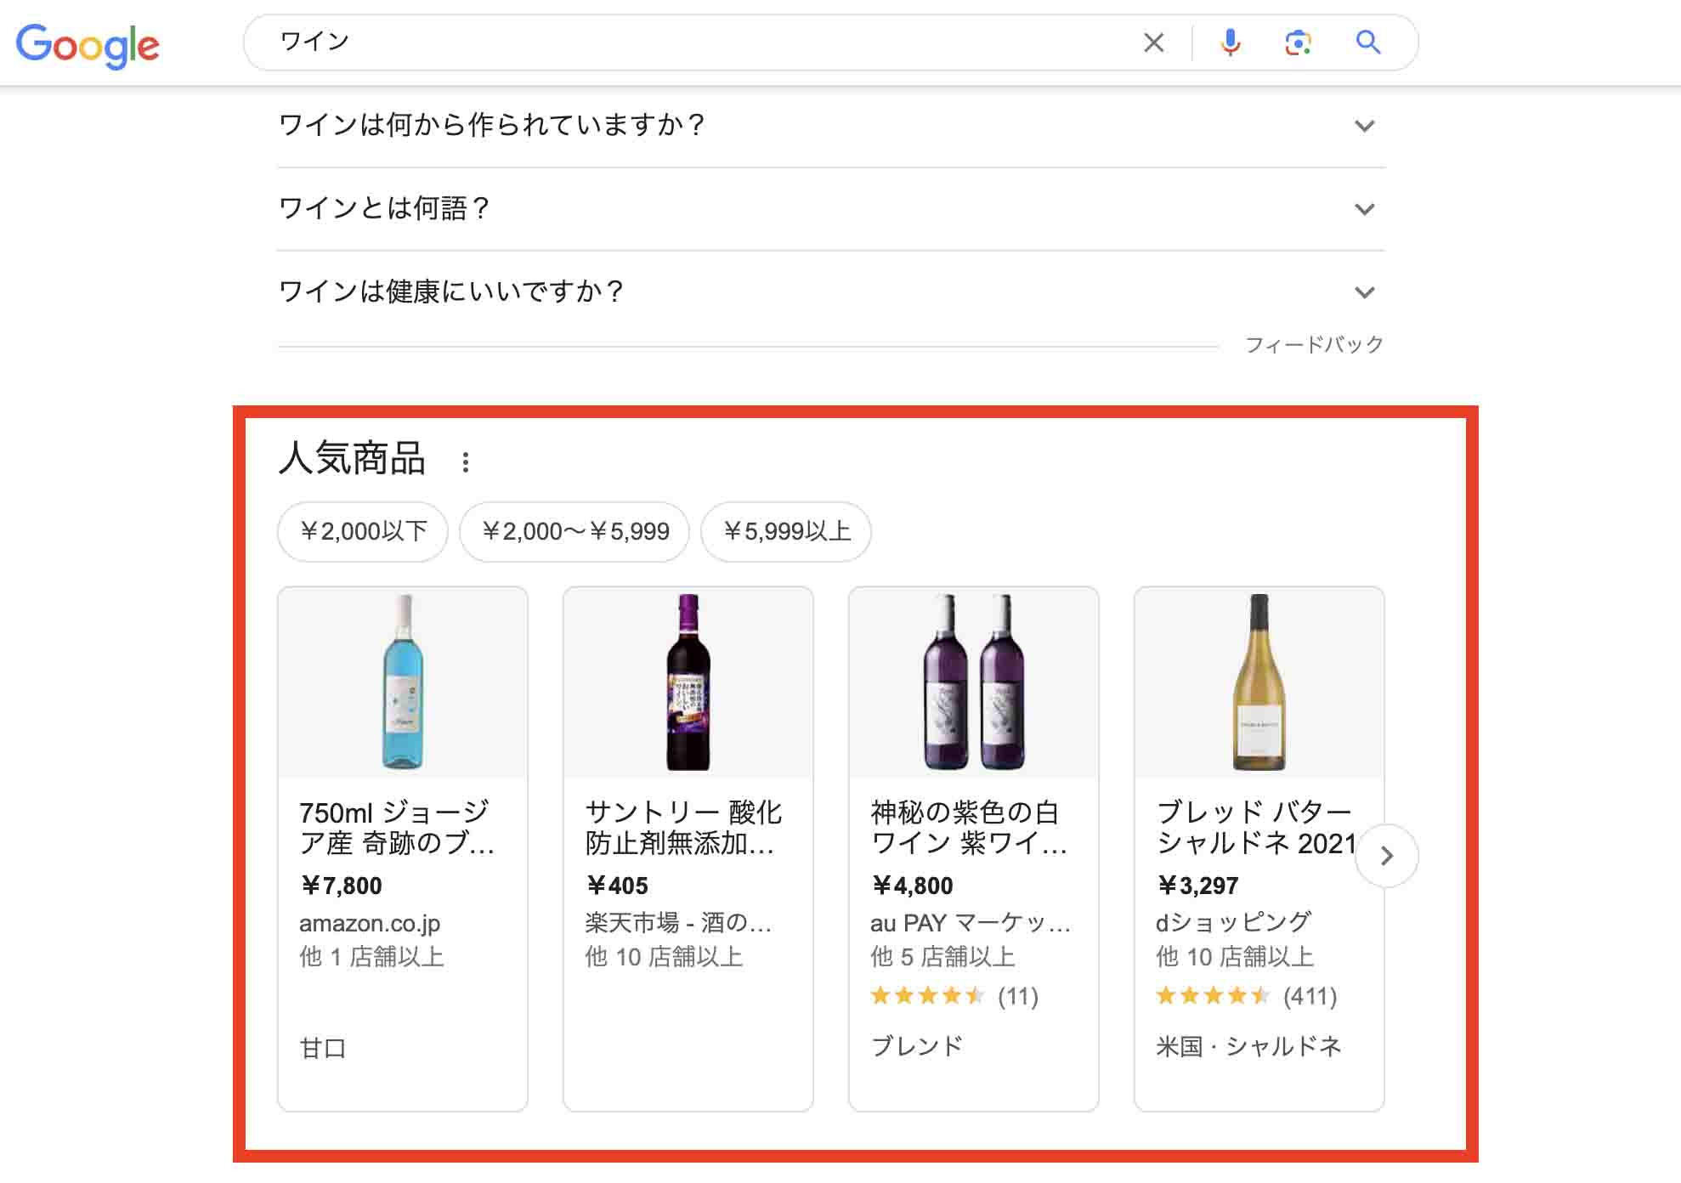Image resolution: width=1681 pixels, height=1183 pixels.
Task: Click the 人気商品 heading
Action: (352, 458)
